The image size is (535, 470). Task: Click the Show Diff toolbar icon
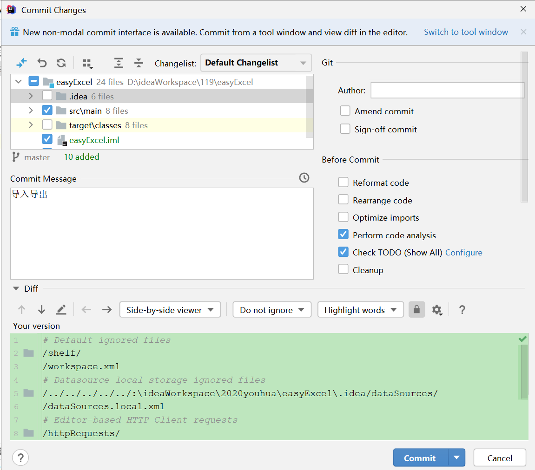[21, 63]
